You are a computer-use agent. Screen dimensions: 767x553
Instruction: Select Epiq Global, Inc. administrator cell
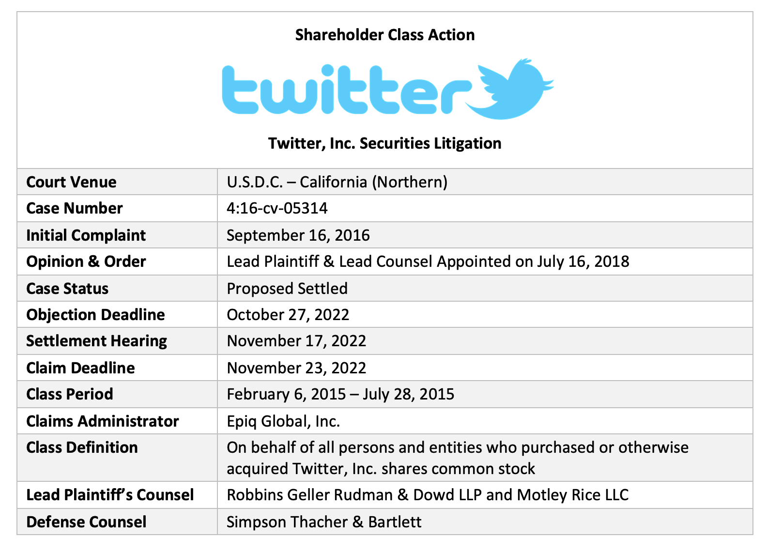283,421
